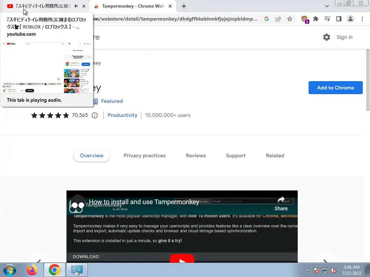
Task: Click Add to Chrome button
Action: [336, 88]
